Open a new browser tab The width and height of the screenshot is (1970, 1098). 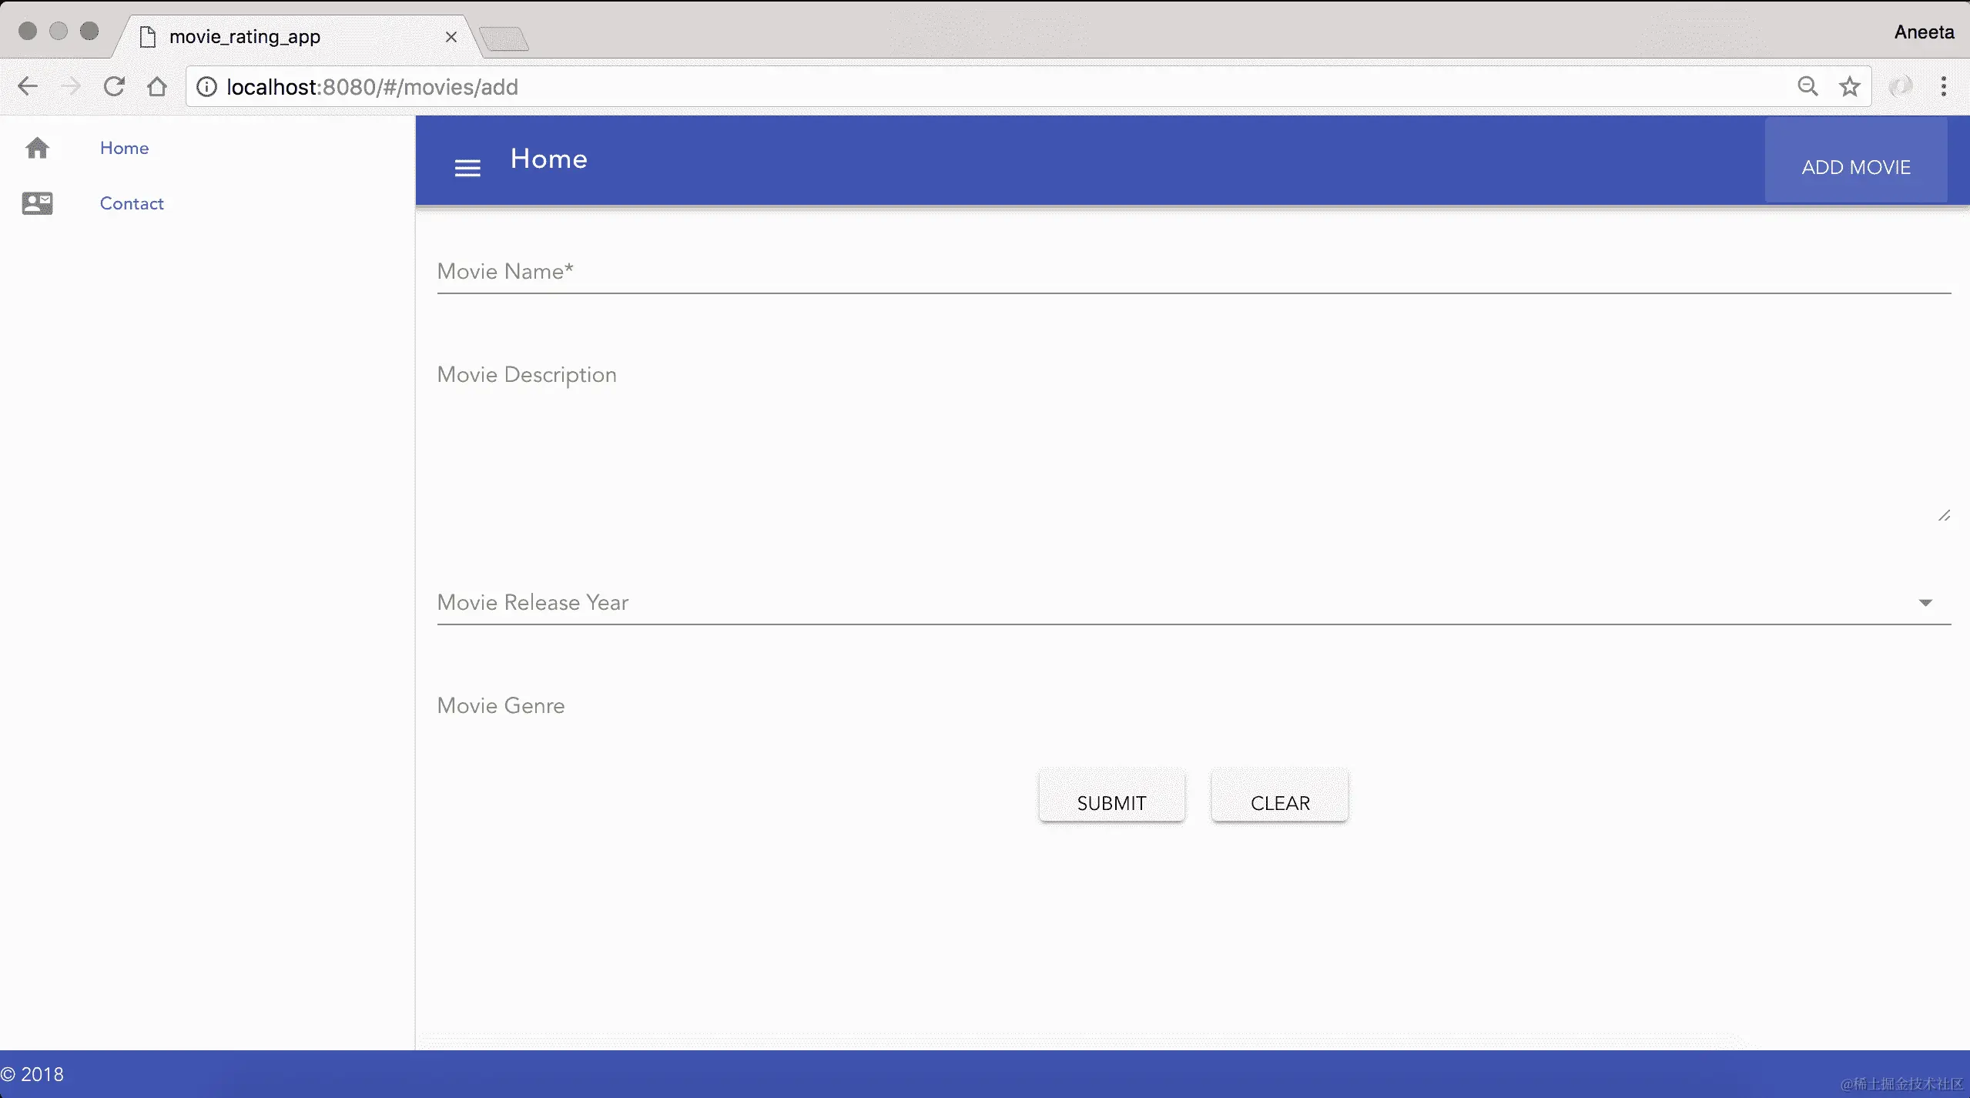point(504,38)
